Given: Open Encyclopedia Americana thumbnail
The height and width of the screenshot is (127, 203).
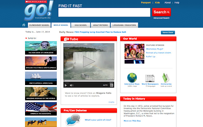Looking at the screenshot, I should [41, 78].
